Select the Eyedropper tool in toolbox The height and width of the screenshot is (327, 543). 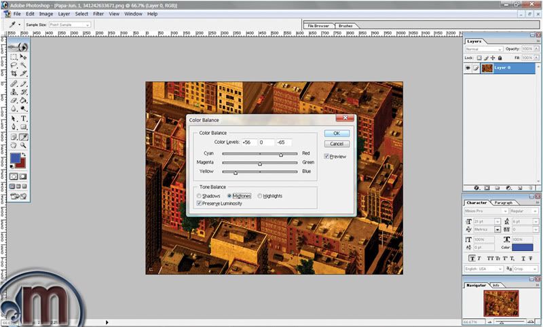pyautogui.click(x=23, y=137)
